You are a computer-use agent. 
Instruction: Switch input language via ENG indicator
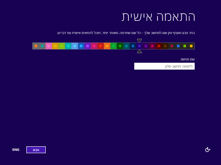[16, 150]
